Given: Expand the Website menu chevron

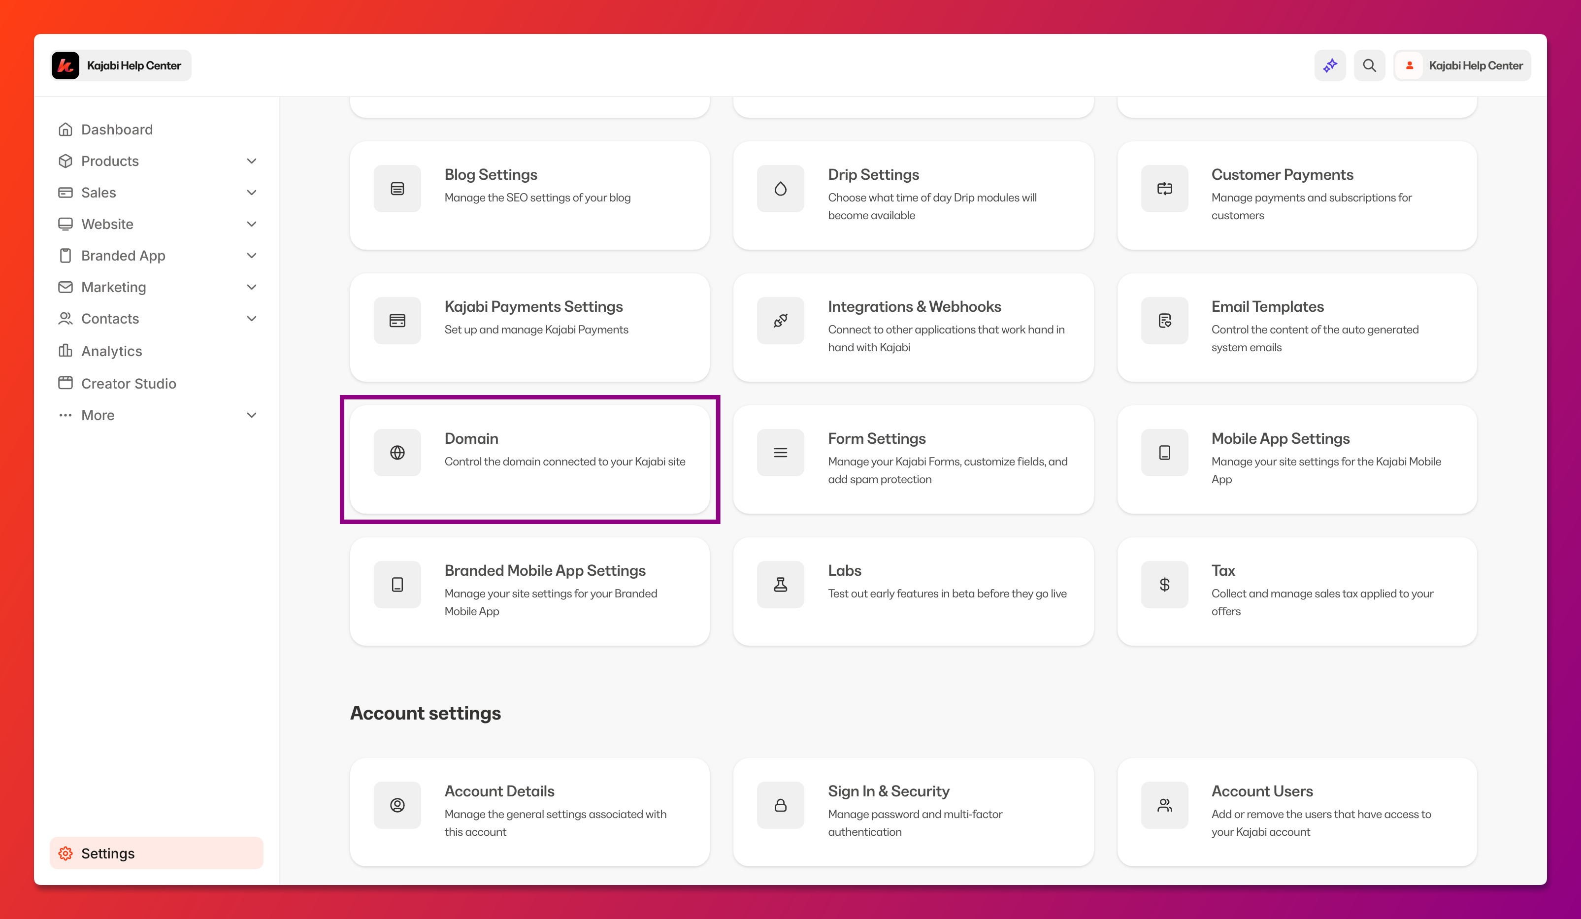Looking at the screenshot, I should click(x=252, y=224).
